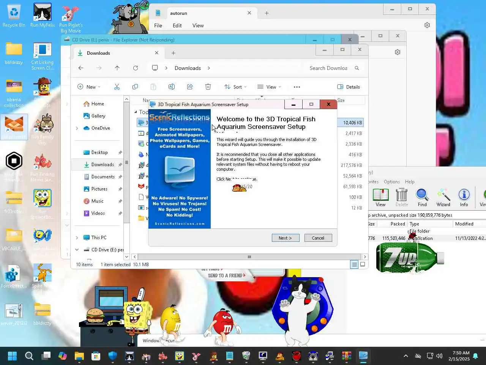The height and width of the screenshot is (365, 486).
Task: Open the View menu in autorun Notepad
Action: [x=198, y=25]
